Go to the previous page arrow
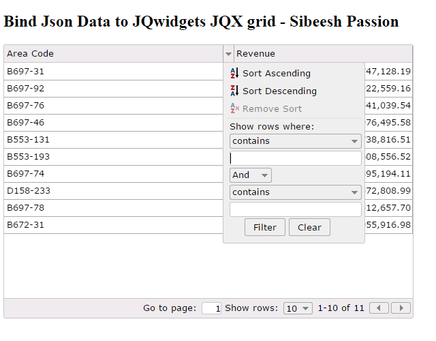This screenshot has height=341, width=436. coord(379,308)
